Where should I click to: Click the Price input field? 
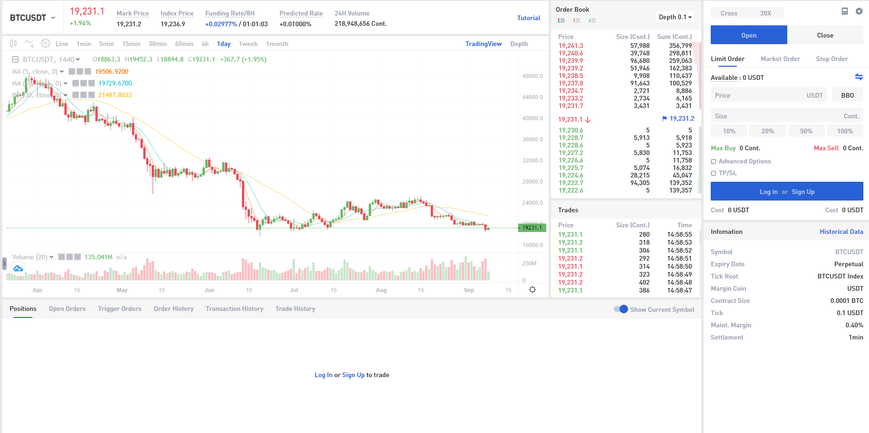761,95
